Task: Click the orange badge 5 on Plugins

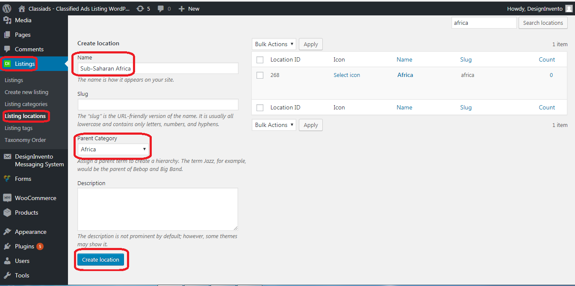Action: pos(40,246)
